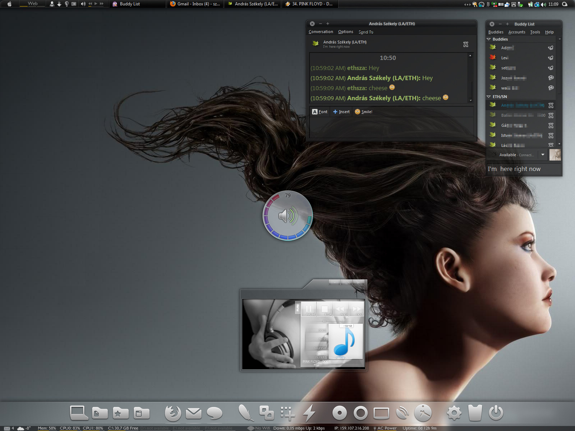Screen dimensions: 575x431
Task: Open the favorites star folder dock icon
Action: coord(121,413)
